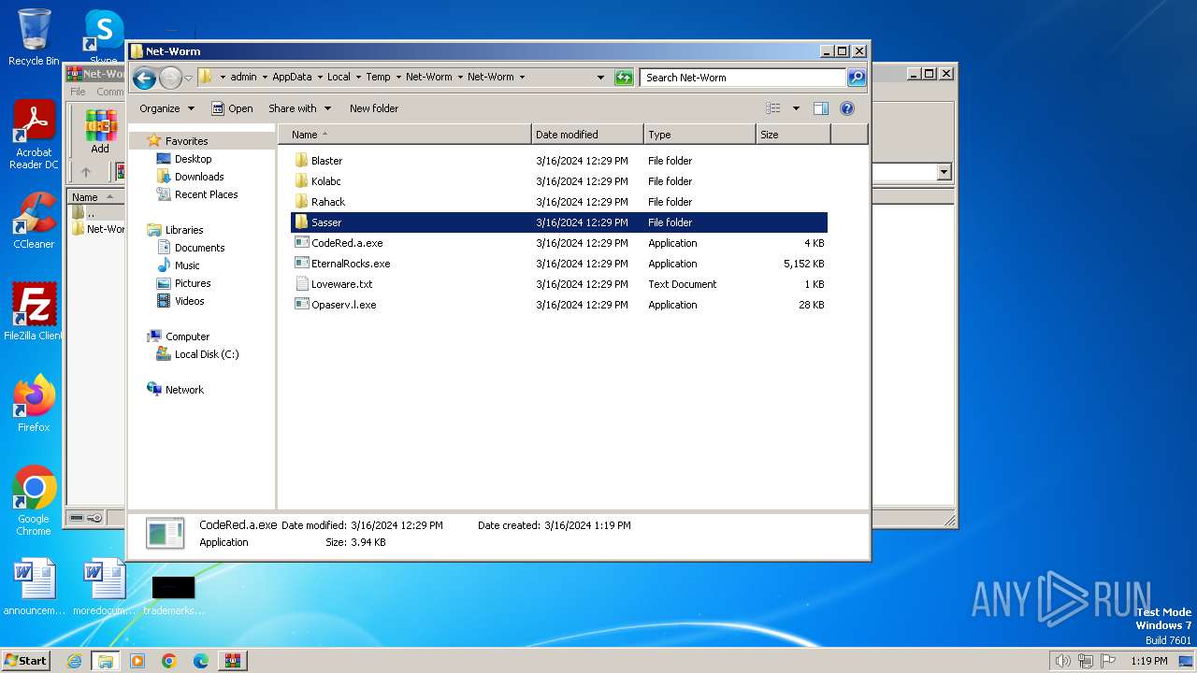Open the CCleaner desktop shortcut
1197x673 pixels.
pyautogui.click(x=34, y=221)
